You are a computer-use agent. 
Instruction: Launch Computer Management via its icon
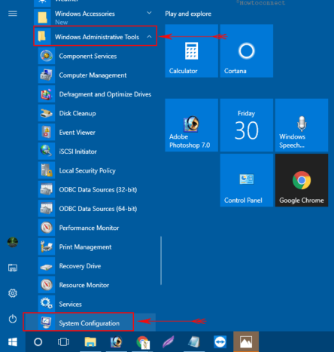click(47, 75)
